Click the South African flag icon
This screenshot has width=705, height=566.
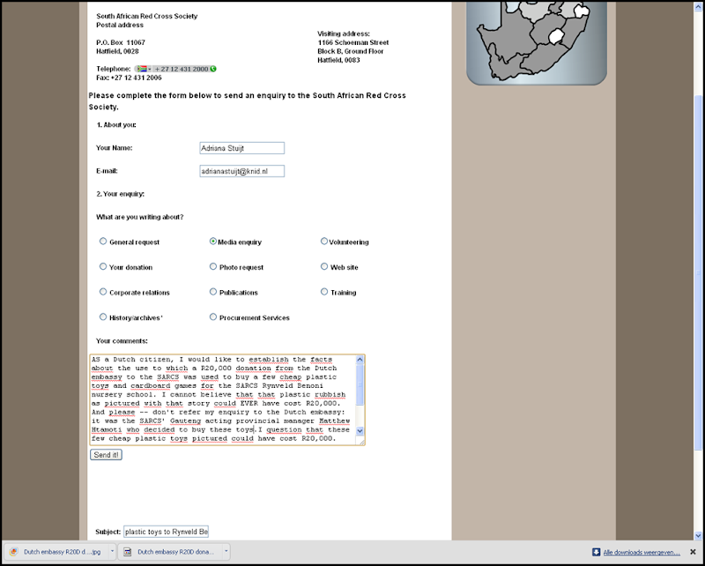142,69
